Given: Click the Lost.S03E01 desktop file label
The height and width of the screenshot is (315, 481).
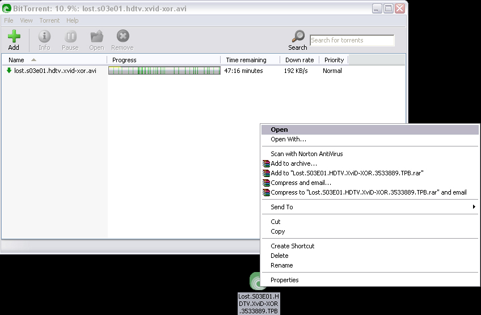Looking at the screenshot, I should tap(259, 304).
